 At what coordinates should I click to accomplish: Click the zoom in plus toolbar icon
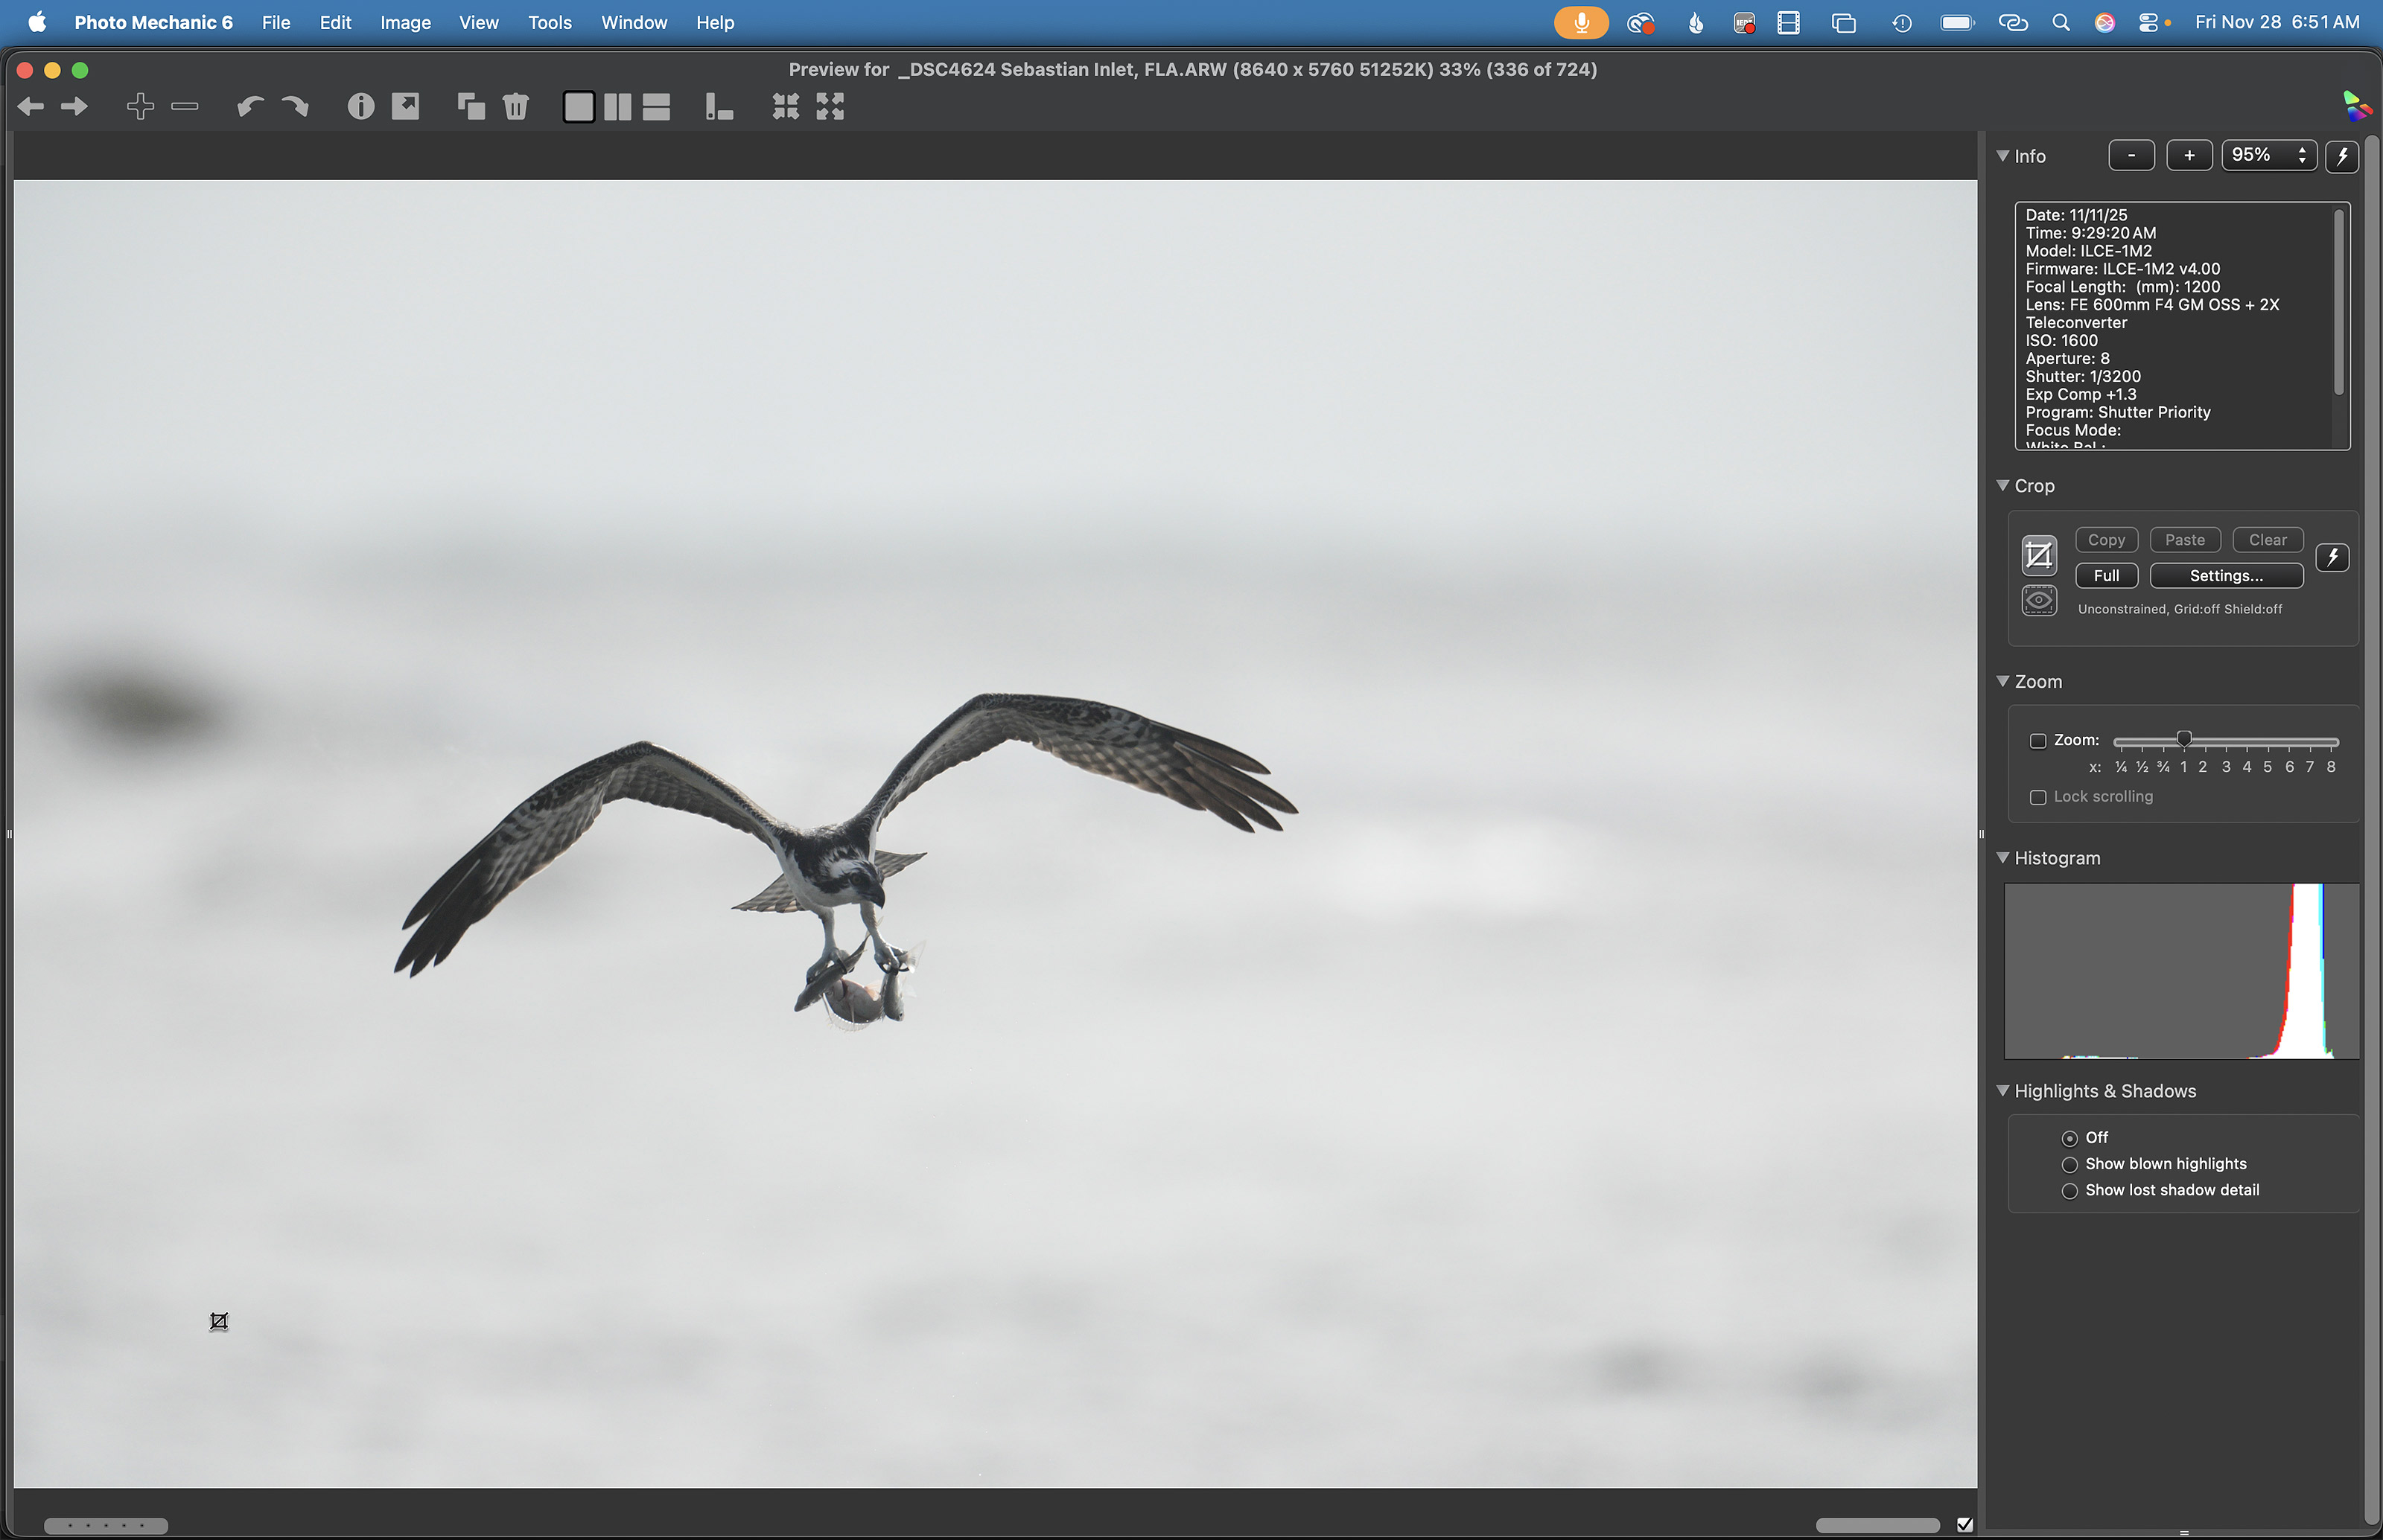140,106
